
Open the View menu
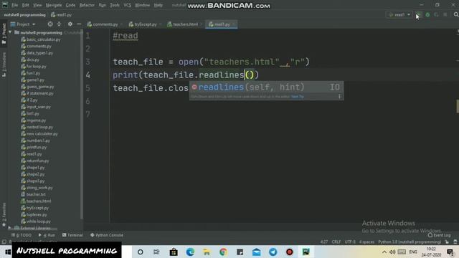(37, 5)
